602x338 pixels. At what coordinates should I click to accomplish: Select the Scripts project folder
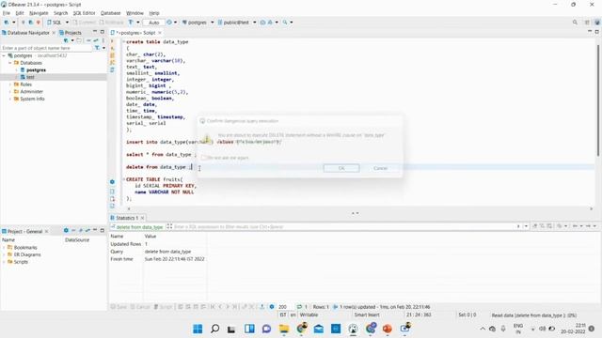coord(21,262)
